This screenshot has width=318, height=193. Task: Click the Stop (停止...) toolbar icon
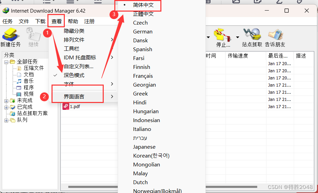click(x=223, y=35)
